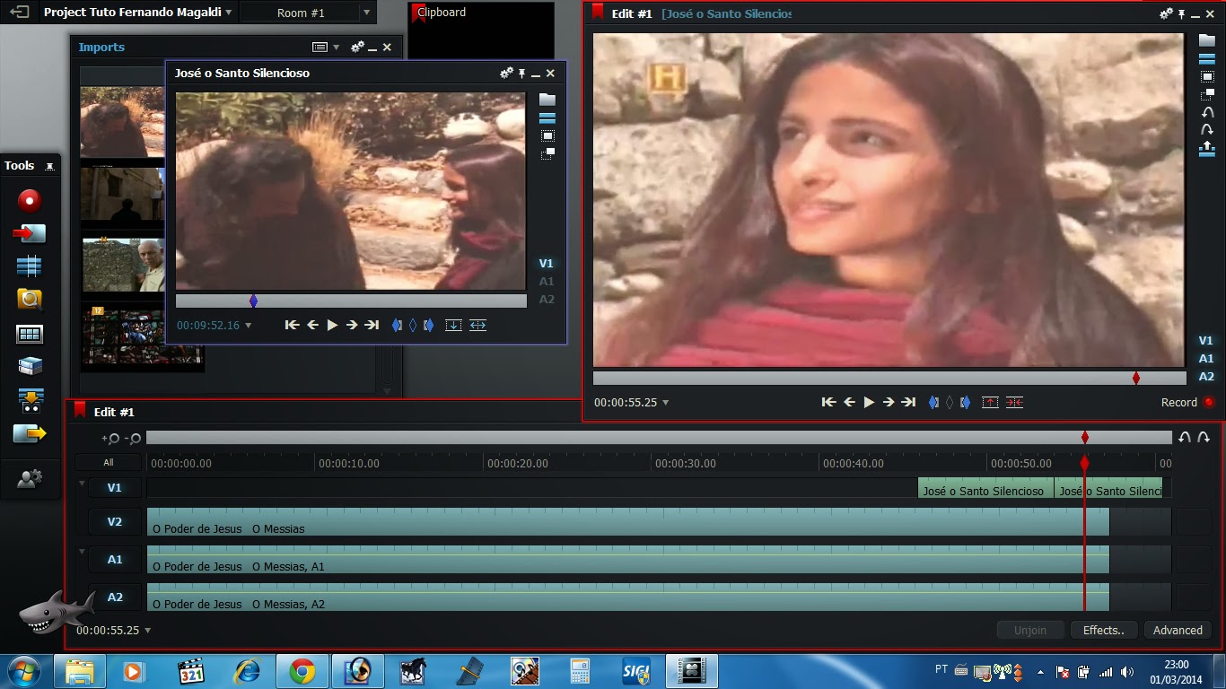Select the bald man clip thumbnail in Imports
1226x689 pixels.
click(123, 265)
